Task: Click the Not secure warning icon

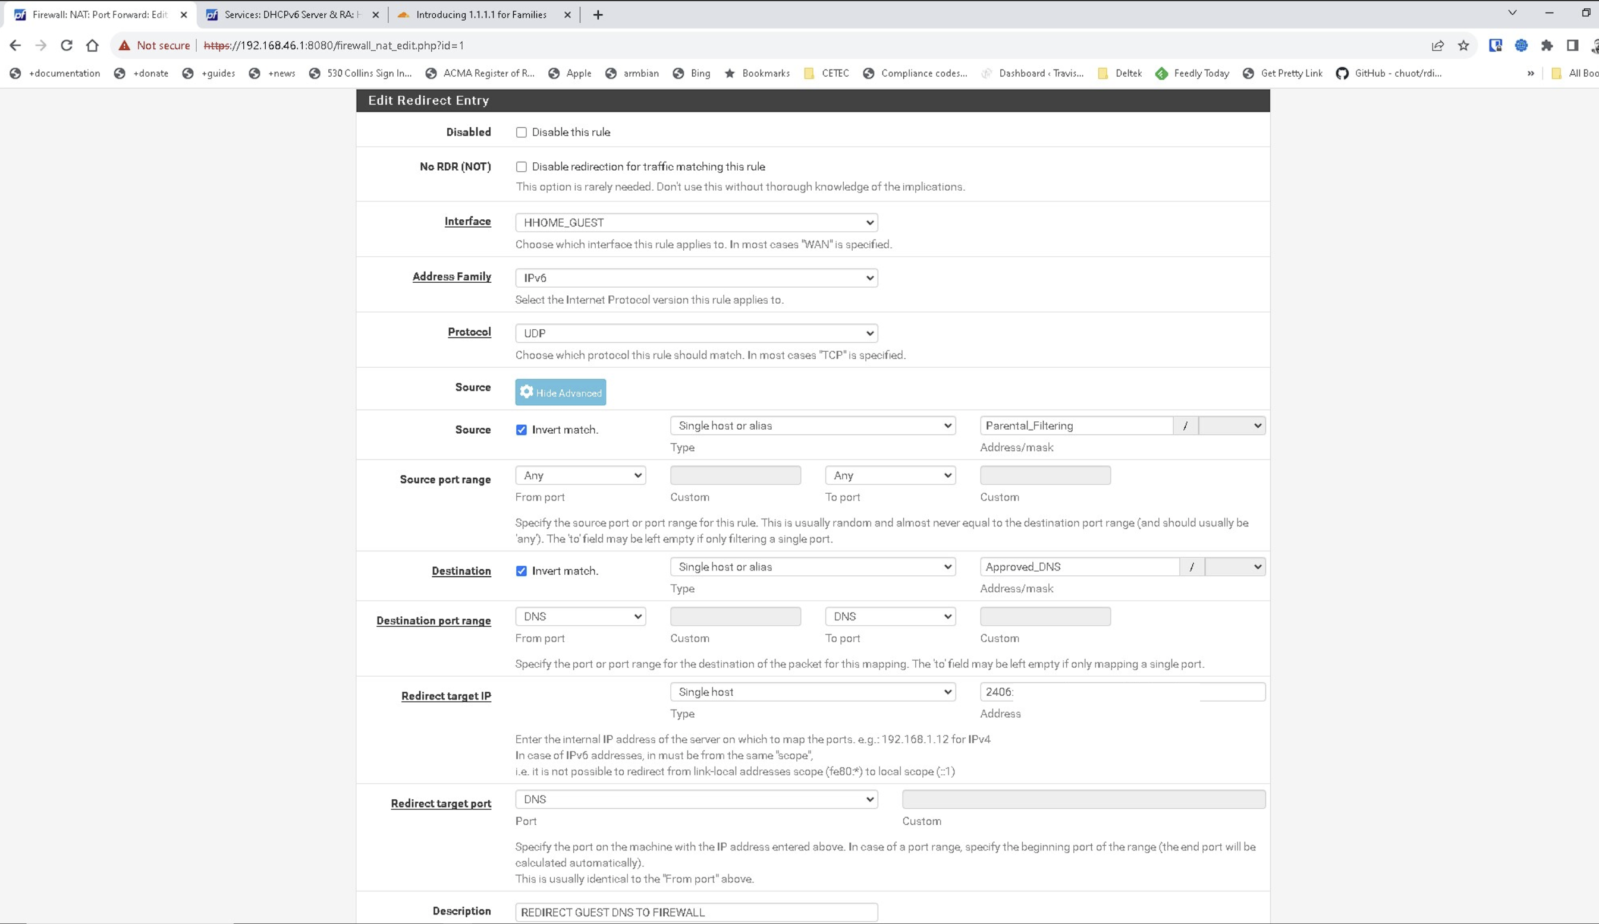Action: pos(124,45)
